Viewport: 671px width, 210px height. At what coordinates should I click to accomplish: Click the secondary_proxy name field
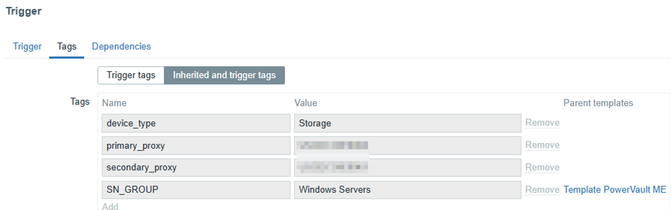196,168
